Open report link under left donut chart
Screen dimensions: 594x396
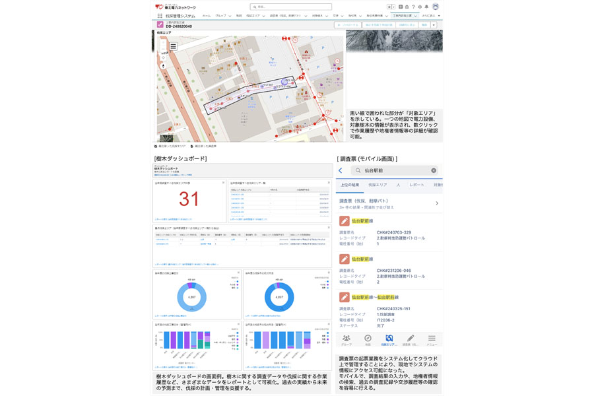(x=170, y=315)
